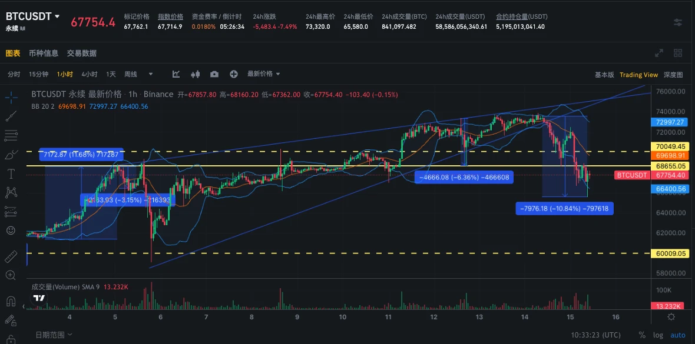
Task: Take a chart snapshot with the camera icon
Action: (x=214, y=74)
